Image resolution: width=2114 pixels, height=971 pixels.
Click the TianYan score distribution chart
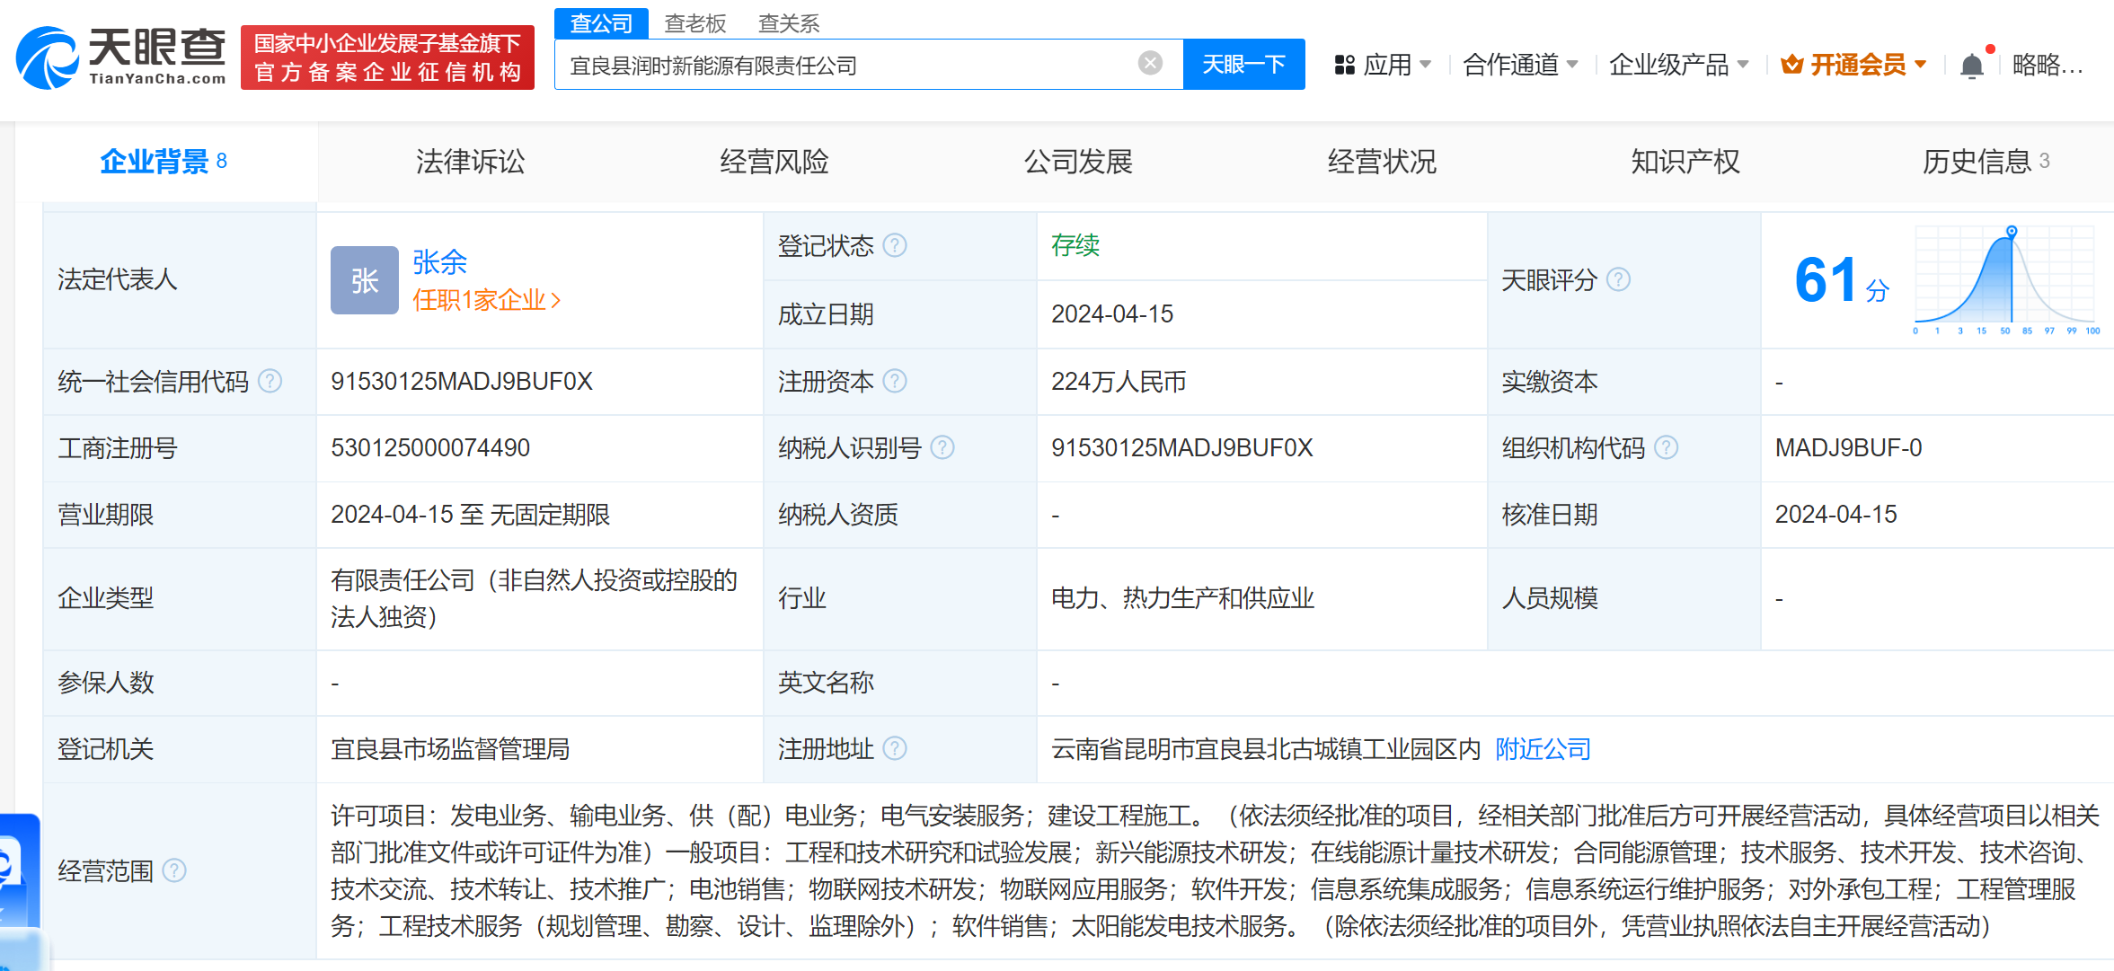pyautogui.click(x=2005, y=278)
